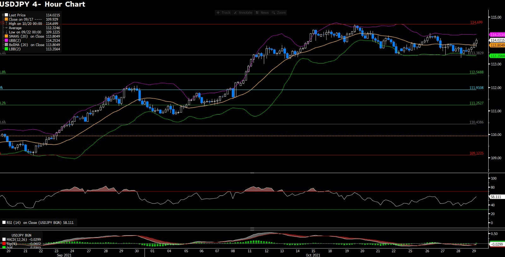Click the USDJPY 4-Hour Chart title
This screenshot has width=505, height=257.
(x=43, y=4)
